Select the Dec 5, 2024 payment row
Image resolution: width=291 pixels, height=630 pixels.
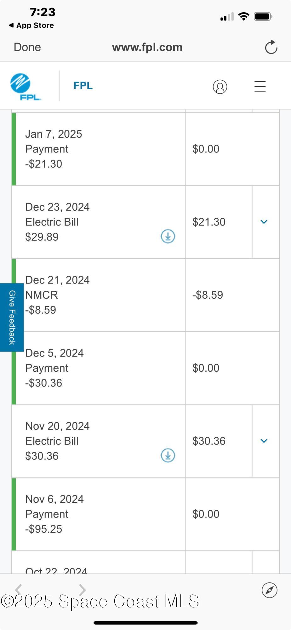pos(98,368)
